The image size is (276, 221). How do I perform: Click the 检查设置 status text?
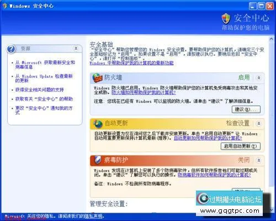click(x=238, y=123)
